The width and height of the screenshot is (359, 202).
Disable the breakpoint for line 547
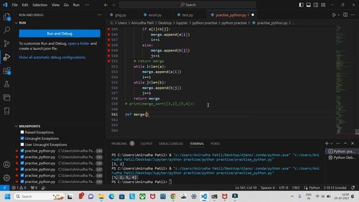coord(22,169)
